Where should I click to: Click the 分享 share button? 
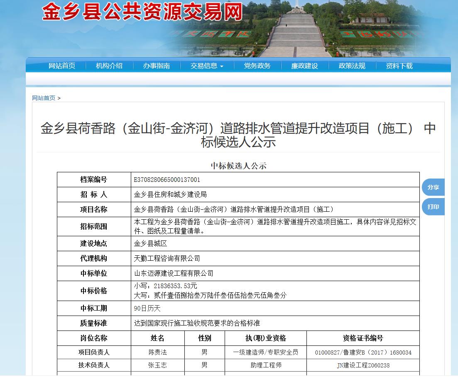(433, 187)
